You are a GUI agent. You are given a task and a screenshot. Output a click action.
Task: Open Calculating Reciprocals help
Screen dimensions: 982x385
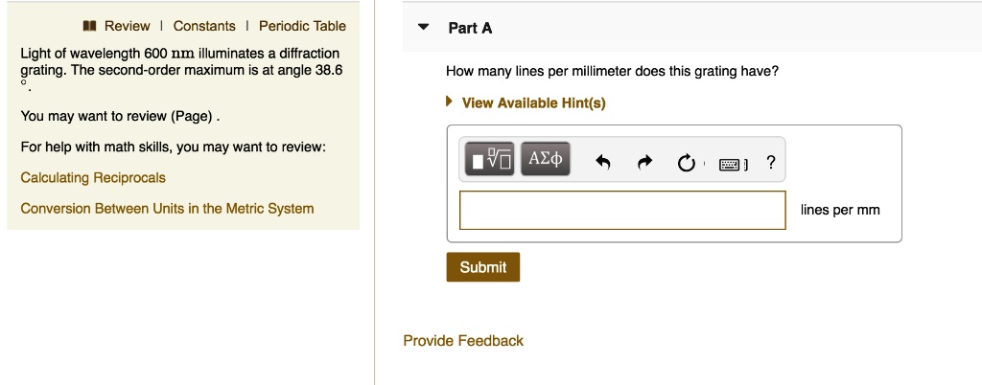[x=93, y=177]
